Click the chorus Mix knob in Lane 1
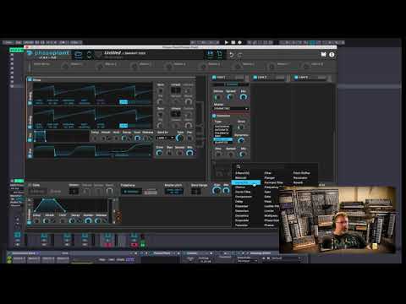This screenshot has width=406, height=304. tap(243, 97)
